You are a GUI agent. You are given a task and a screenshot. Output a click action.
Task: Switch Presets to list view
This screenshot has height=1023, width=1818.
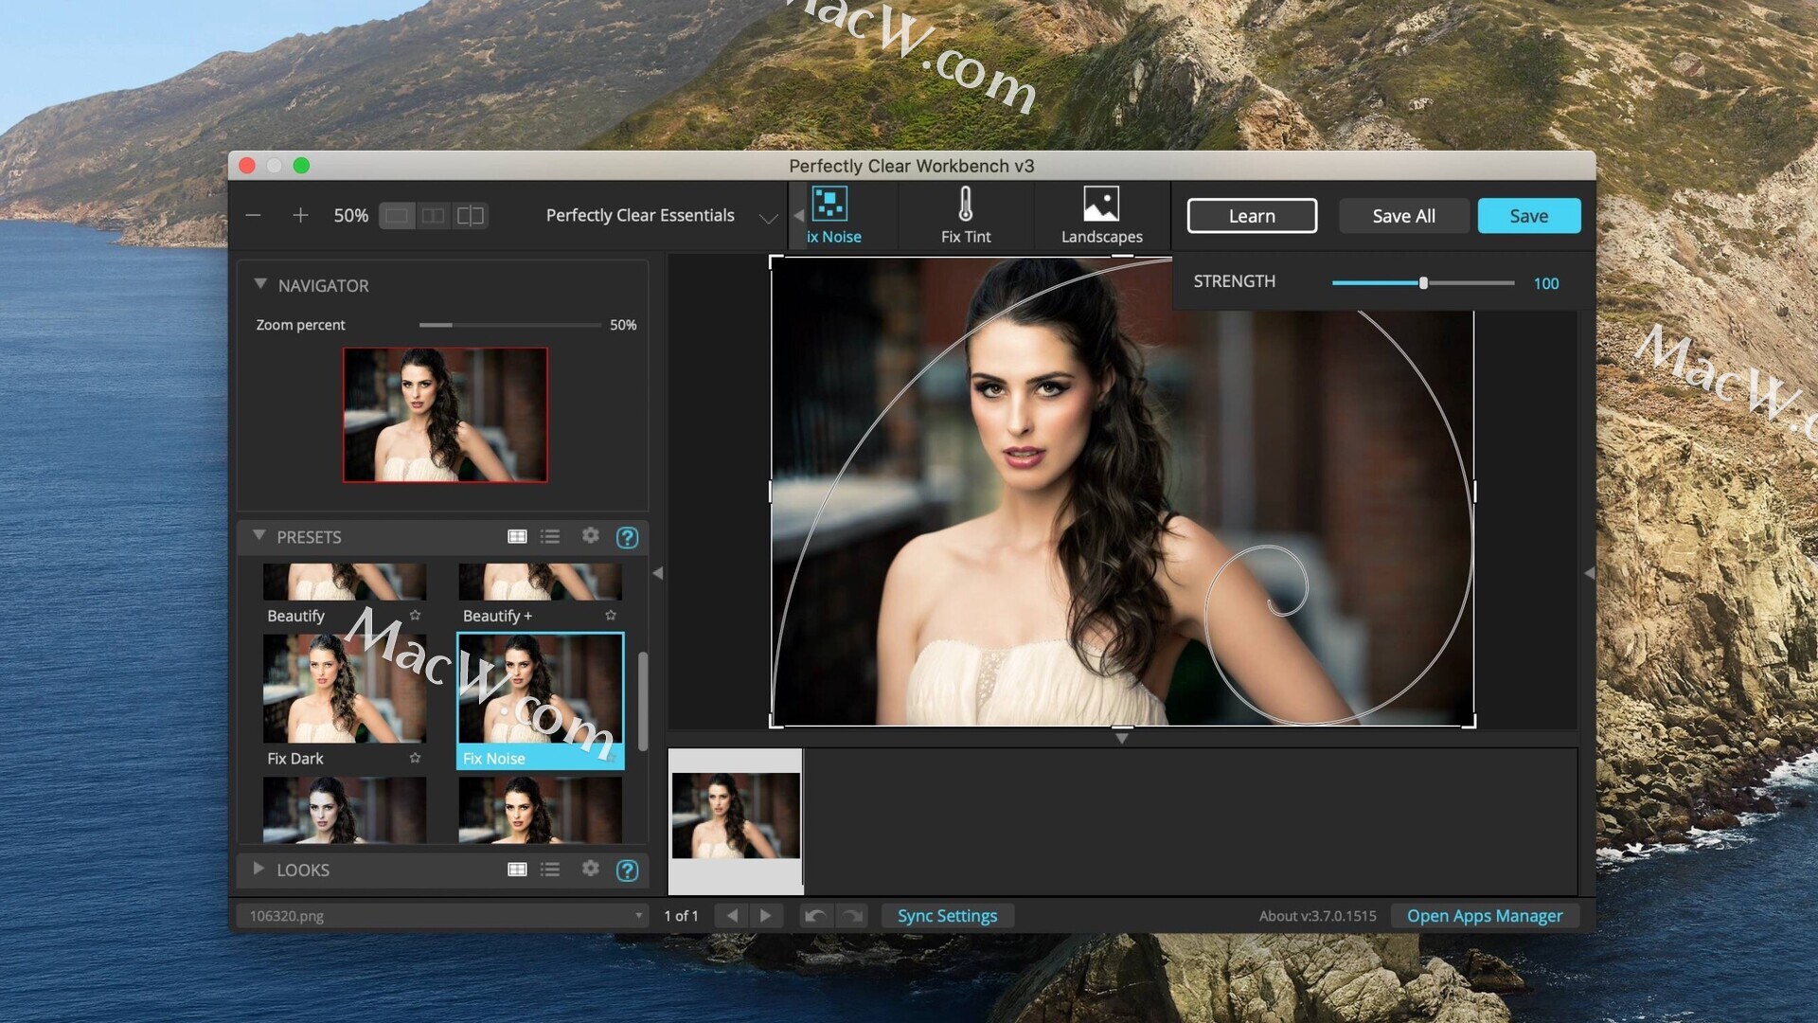pyautogui.click(x=550, y=537)
